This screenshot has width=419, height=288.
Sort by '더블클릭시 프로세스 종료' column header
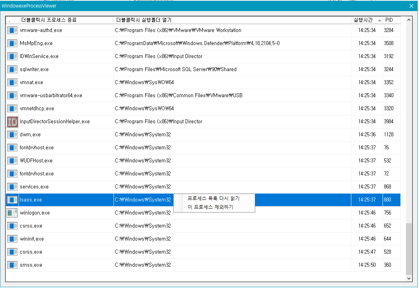(66, 20)
